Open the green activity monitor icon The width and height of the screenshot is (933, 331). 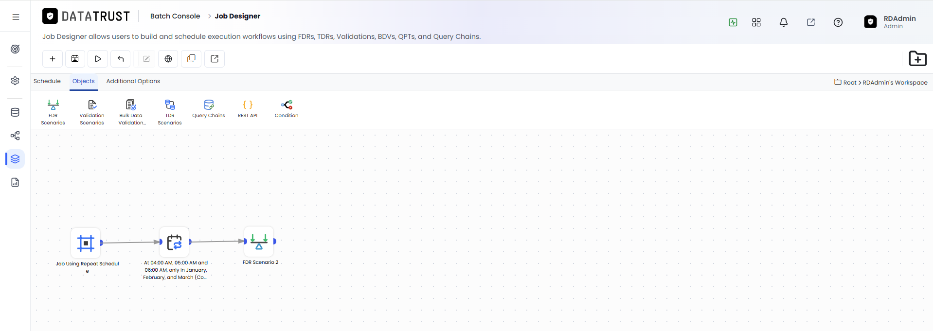click(733, 22)
